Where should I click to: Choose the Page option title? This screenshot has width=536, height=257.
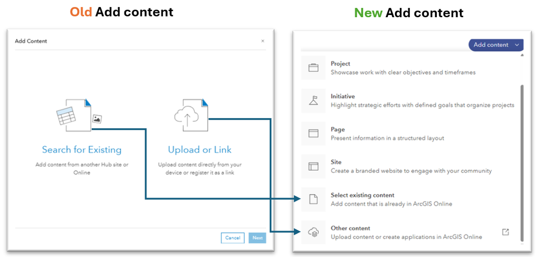tap(337, 129)
